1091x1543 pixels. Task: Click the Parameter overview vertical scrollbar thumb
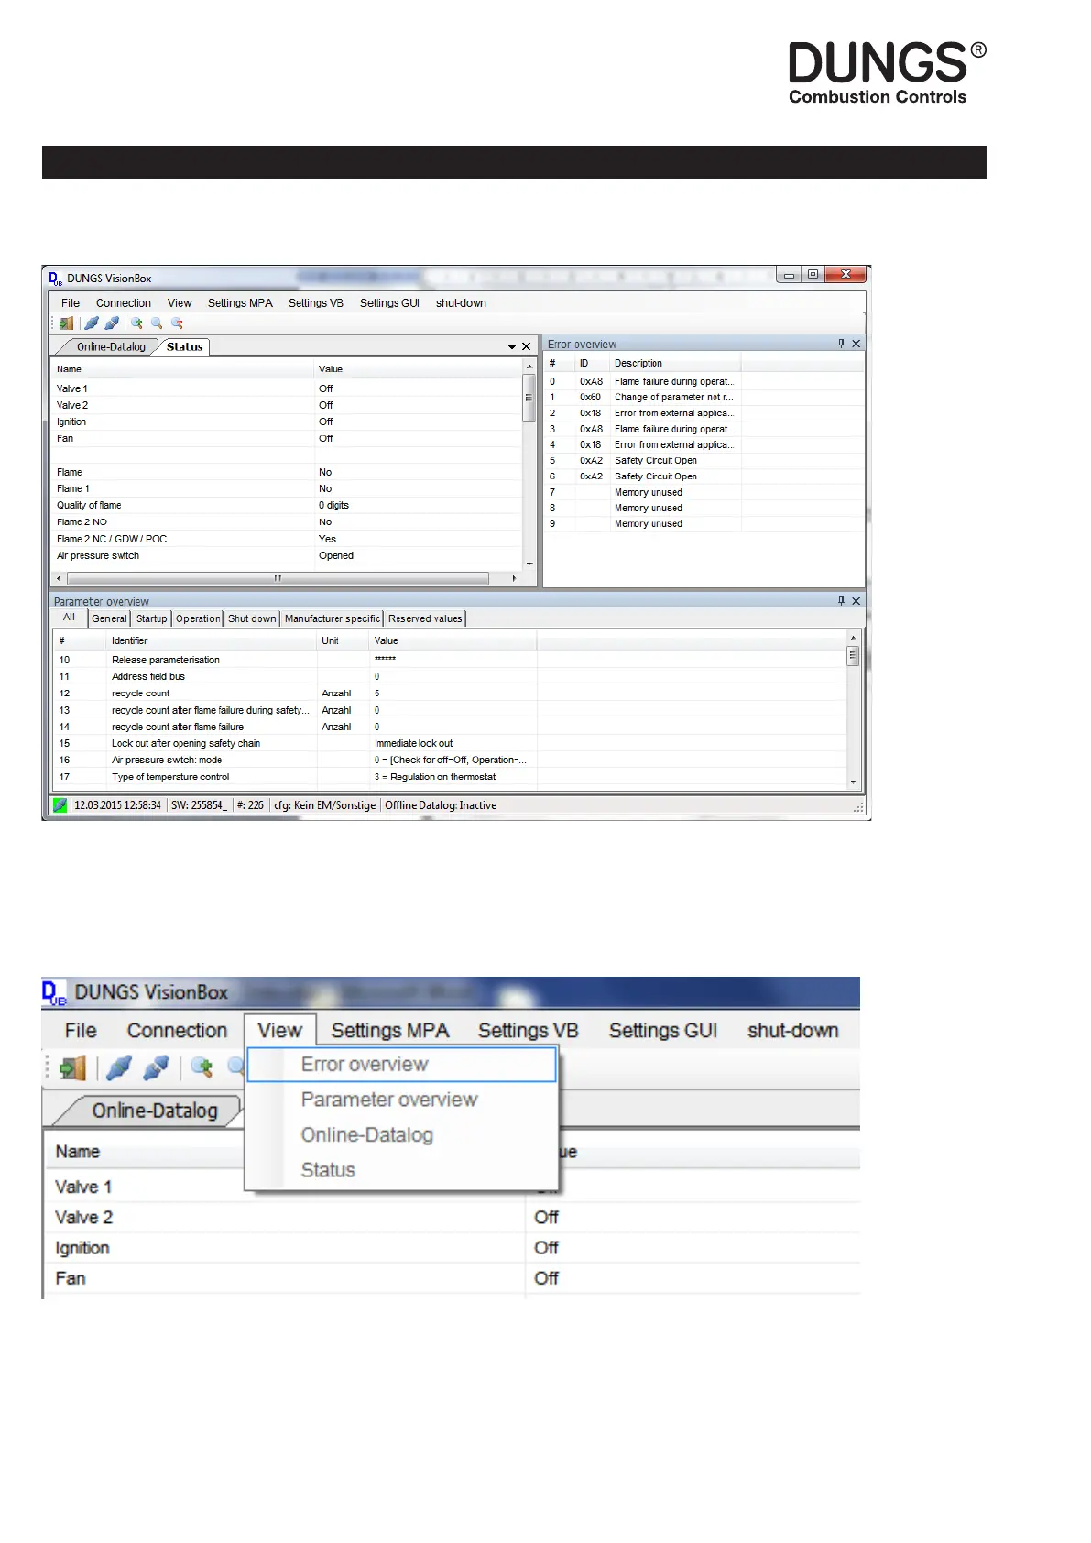[x=853, y=655]
